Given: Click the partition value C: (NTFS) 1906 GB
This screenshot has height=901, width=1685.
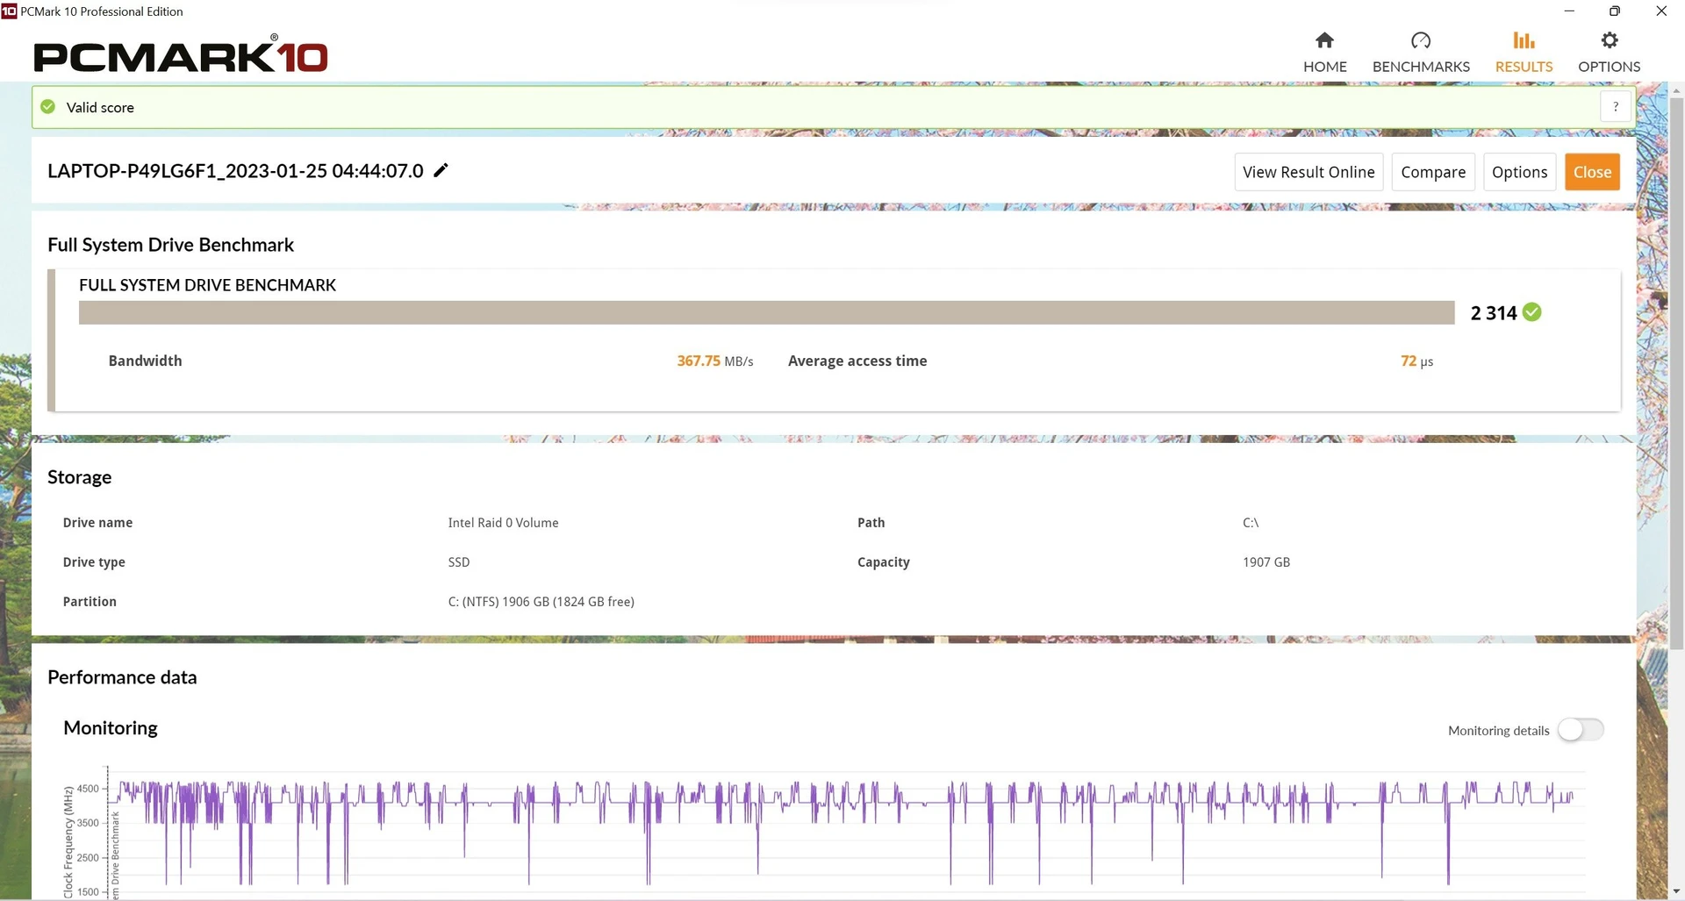Looking at the screenshot, I should 541,602.
